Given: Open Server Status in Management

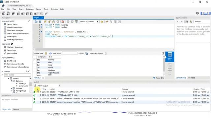Looking at the screenshot, I should click(x=12, y=24).
